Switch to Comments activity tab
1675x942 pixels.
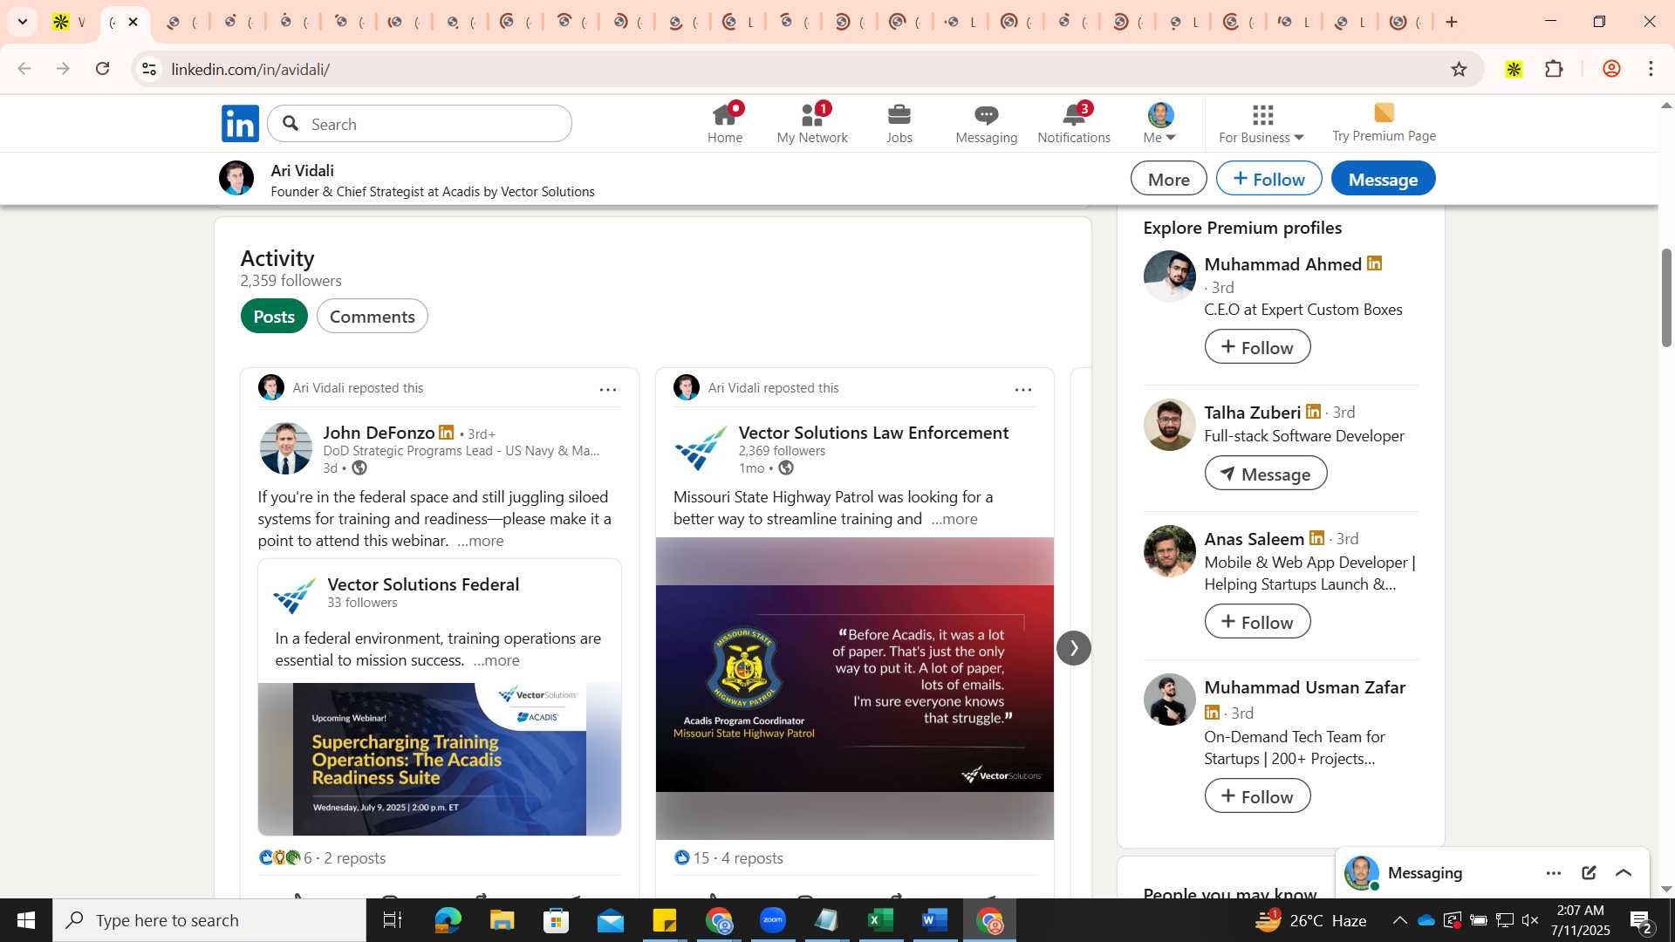(x=373, y=316)
